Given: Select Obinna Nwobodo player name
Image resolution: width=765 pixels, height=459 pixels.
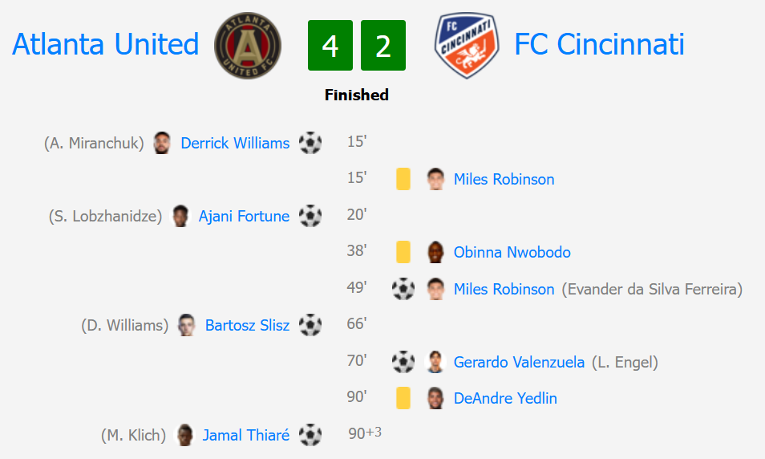Looking at the screenshot, I should [512, 252].
